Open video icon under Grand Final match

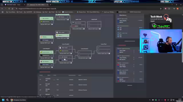(x=100, y=29)
